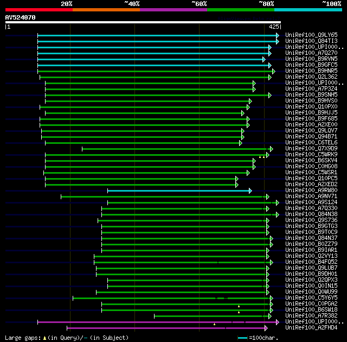
Task: Click the green alignment bar for UniRef100_Q7X9D9
Action: point(177,149)
